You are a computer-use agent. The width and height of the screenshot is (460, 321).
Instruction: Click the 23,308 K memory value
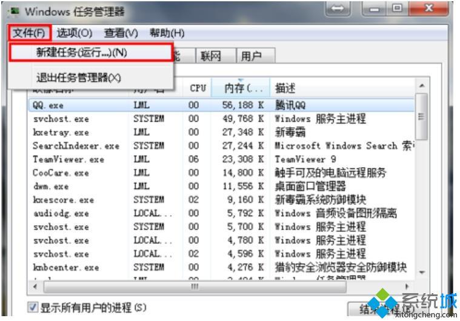coord(243,159)
